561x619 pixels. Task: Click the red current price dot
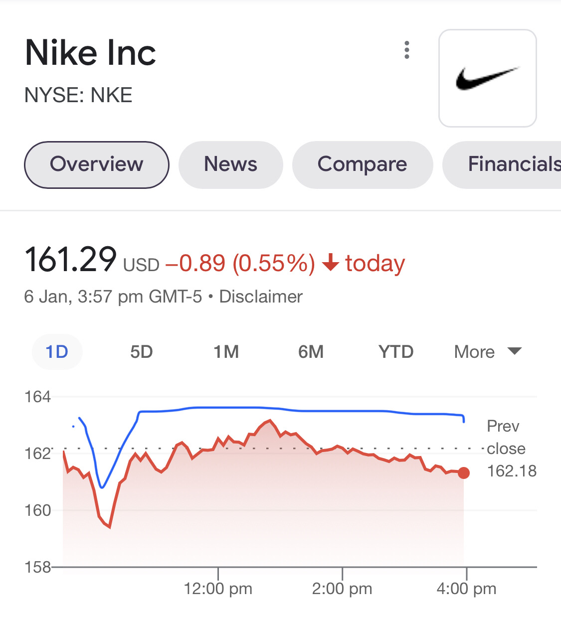click(x=464, y=472)
